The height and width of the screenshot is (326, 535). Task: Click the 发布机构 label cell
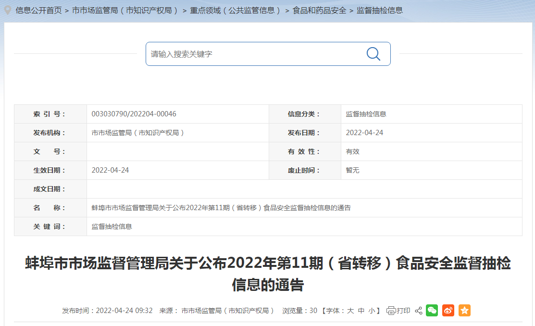(x=50, y=133)
